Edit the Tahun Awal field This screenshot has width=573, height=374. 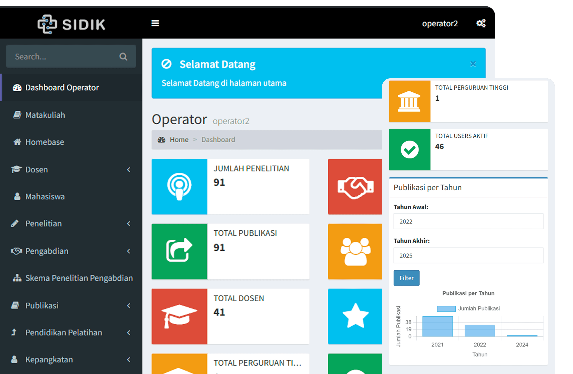[468, 221]
